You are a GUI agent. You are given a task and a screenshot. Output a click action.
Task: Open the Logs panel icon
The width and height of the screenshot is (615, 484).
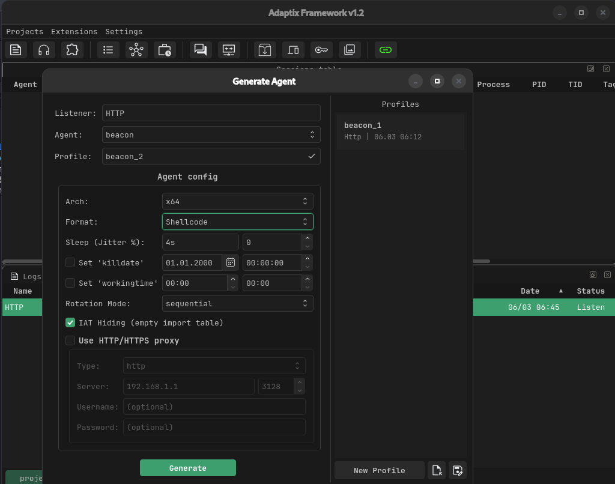16,276
